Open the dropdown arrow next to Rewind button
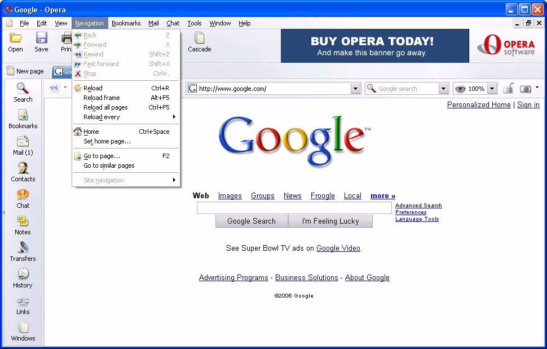This screenshot has height=349, width=547. click(x=65, y=88)
